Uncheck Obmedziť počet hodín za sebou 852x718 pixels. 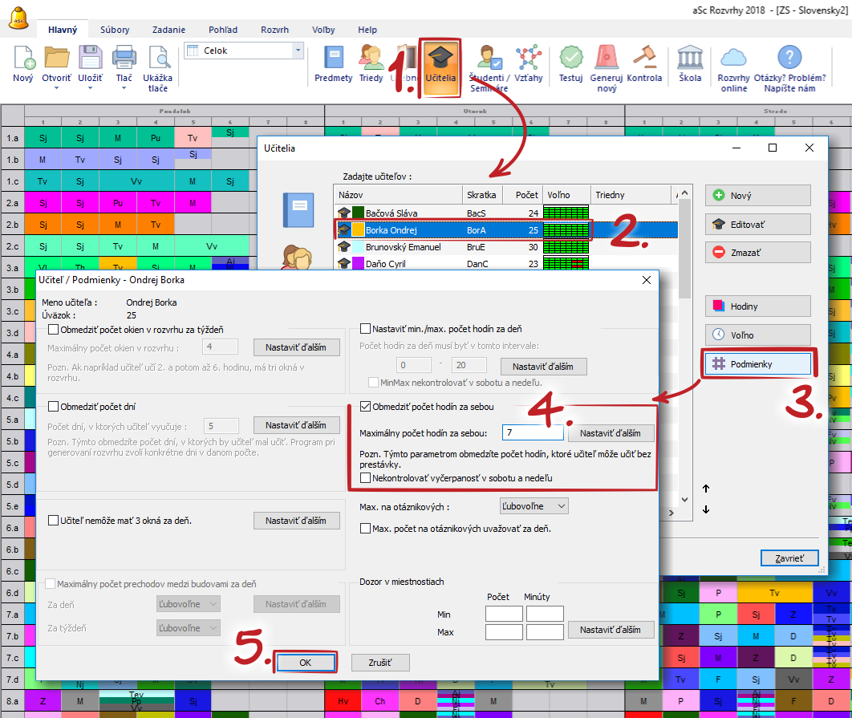(x=366, y=406)
